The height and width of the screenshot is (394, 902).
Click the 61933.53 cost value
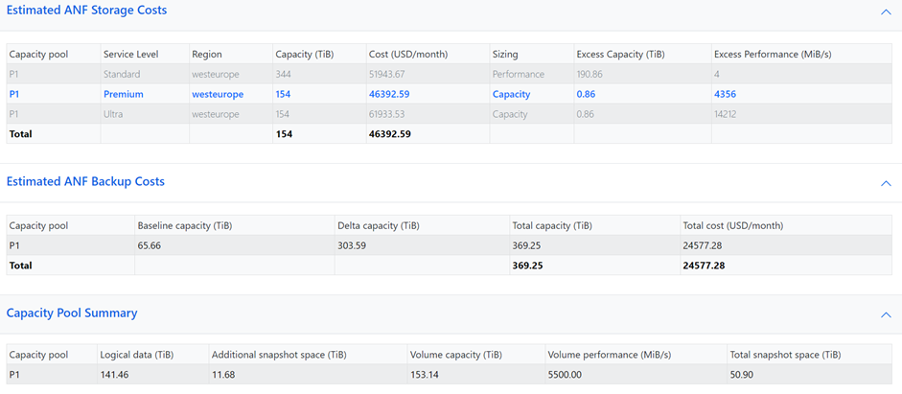click(x=388, y=114)
